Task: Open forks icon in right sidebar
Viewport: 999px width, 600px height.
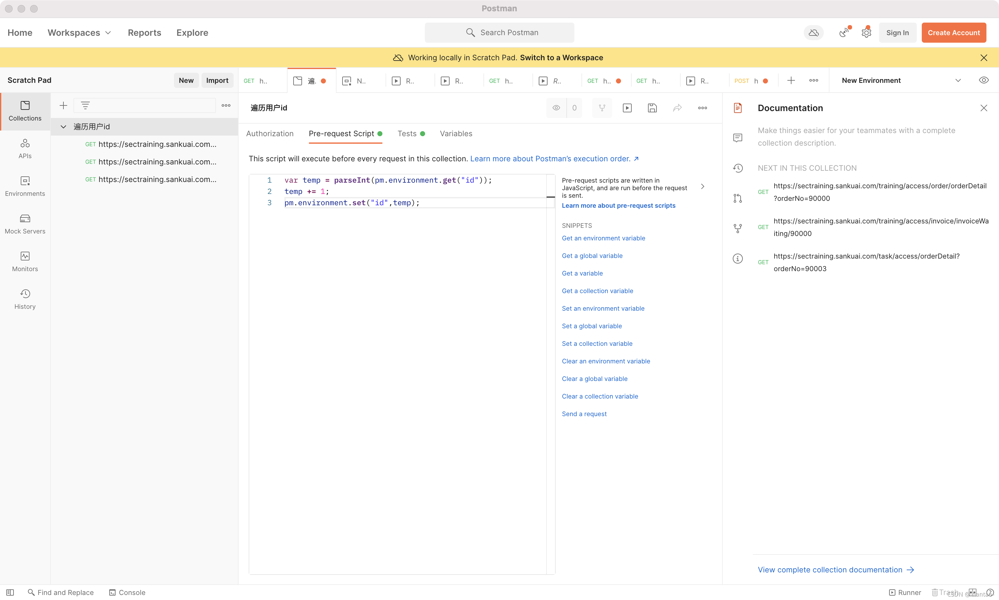Action: click(738, 228)
